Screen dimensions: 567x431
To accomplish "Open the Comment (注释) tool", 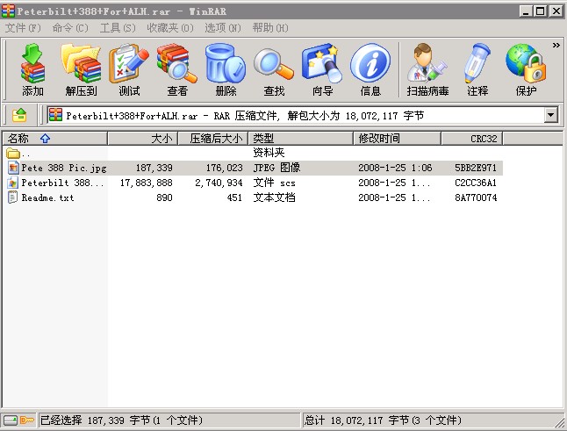I will (477, 69).
